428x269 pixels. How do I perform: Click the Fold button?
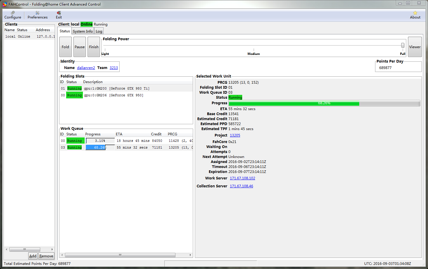click(66, 47)
